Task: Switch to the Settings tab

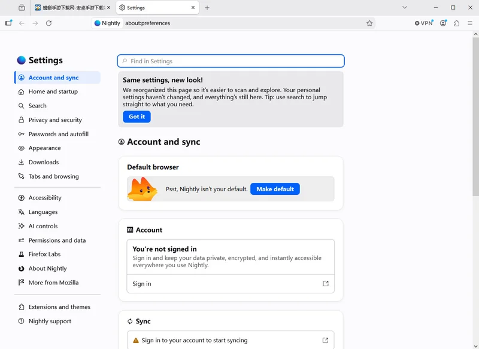Action: click(157, 8)
